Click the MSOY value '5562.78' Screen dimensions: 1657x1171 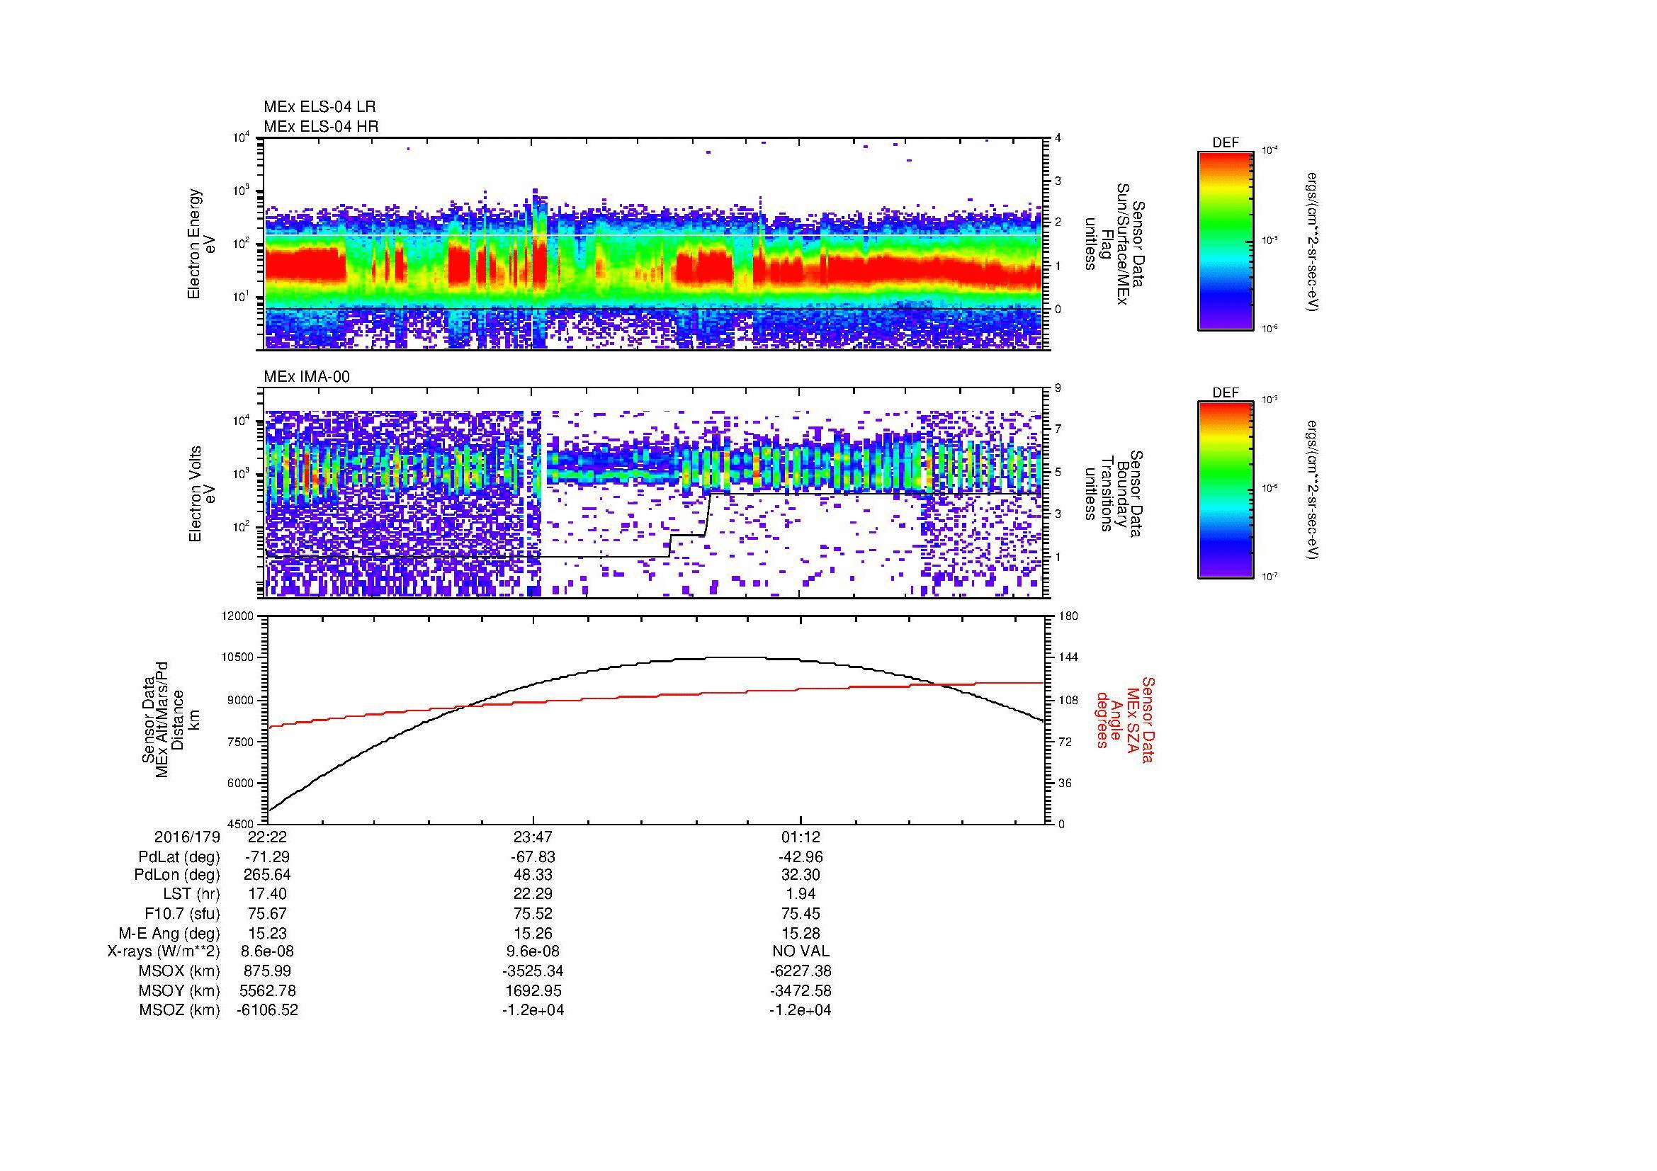click(x=267, y=990)
